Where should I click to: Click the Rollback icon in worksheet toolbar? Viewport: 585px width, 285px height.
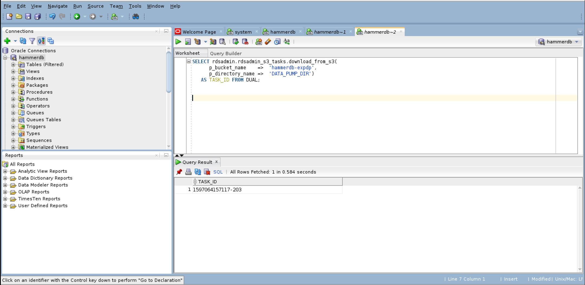pos(245,42)
